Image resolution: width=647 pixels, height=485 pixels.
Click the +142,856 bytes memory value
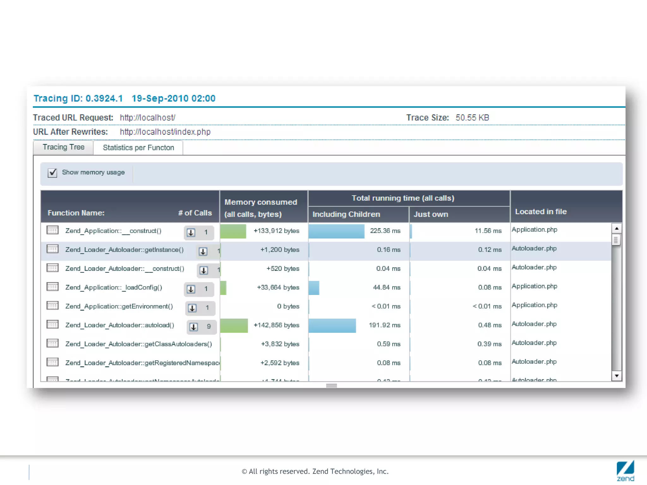(276, 325)
